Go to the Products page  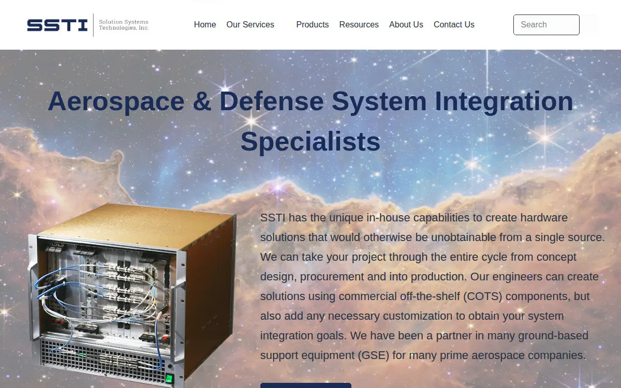pos(313,25)
